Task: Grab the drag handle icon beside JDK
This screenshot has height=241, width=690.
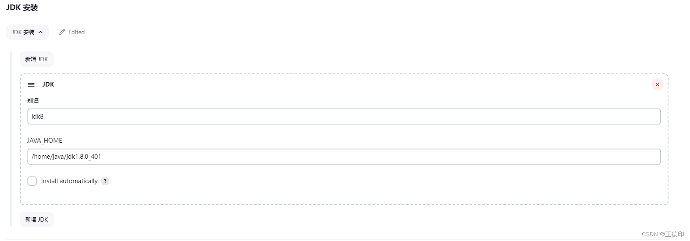Action: pyautogui.click(x=31, y=85)
